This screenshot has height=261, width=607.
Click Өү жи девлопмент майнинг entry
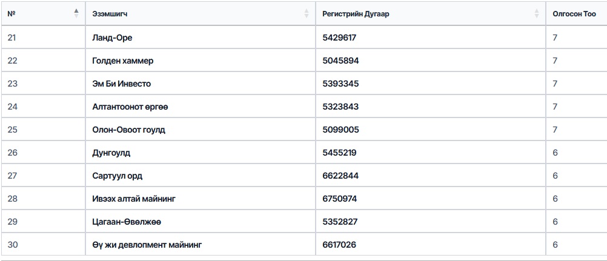147,245
